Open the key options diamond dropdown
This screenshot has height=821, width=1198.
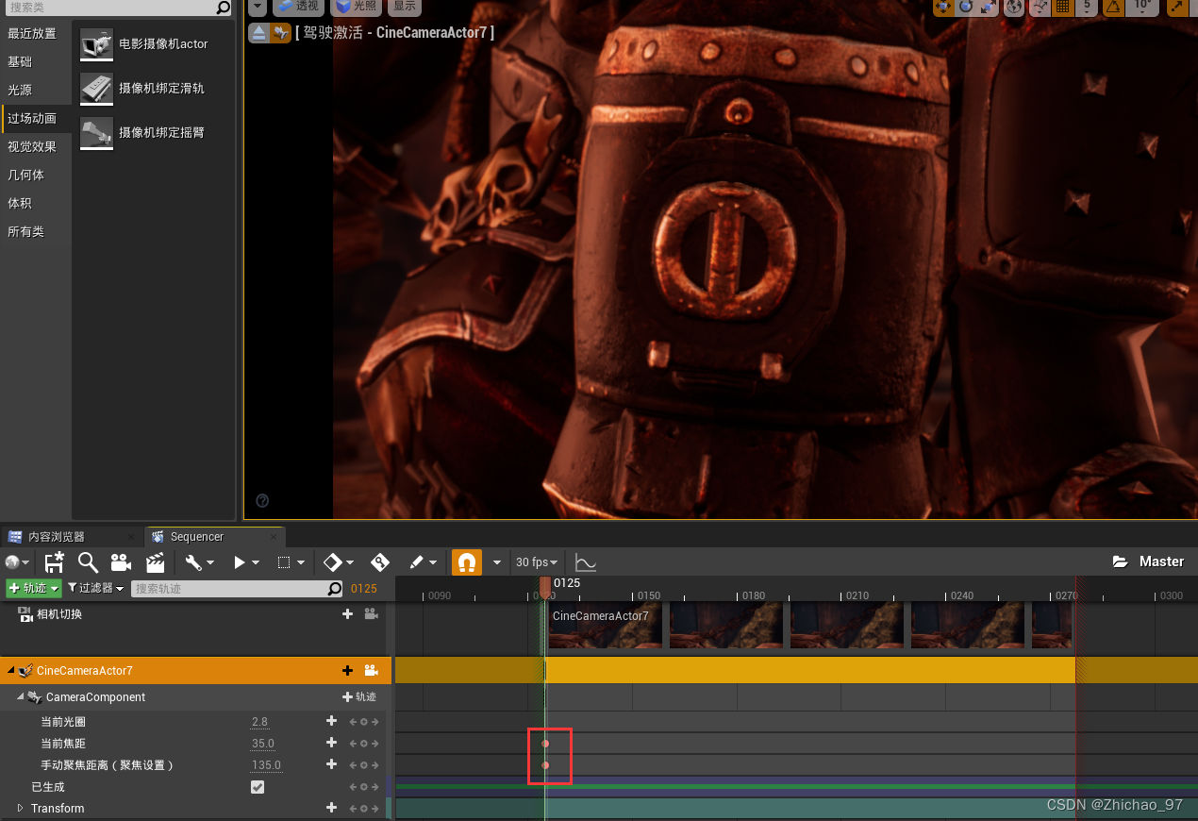point(339,562)
